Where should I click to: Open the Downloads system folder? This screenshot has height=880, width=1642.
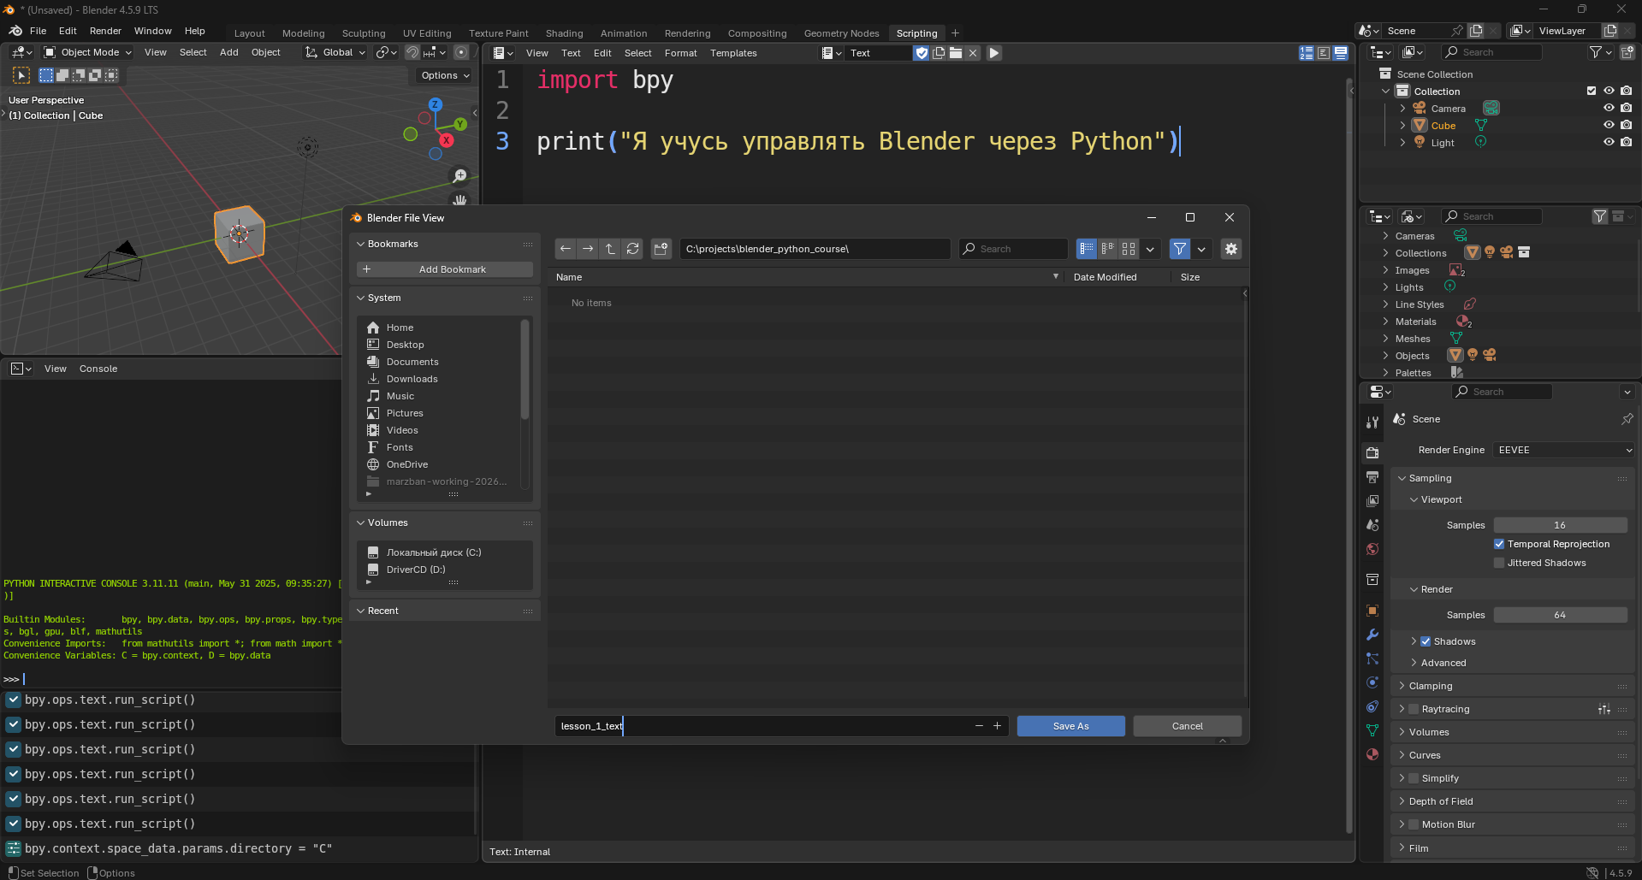click(x=412, y=379)
